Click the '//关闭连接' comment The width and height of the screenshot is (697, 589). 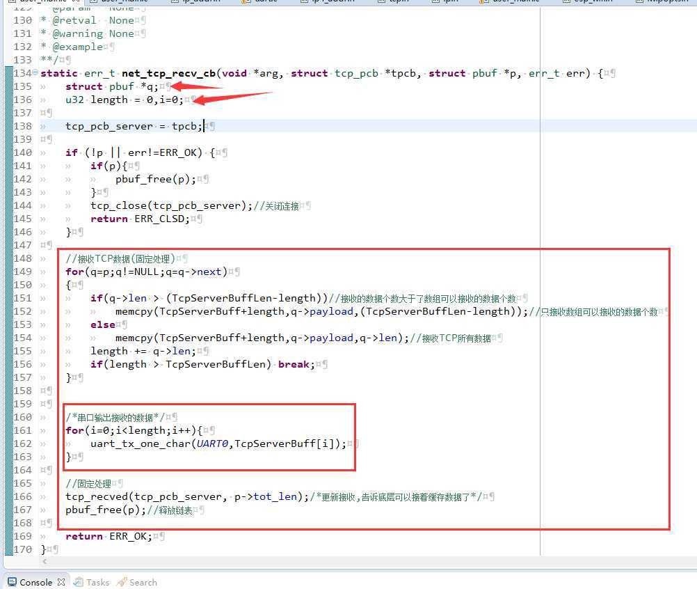click(x=276, y=206)
